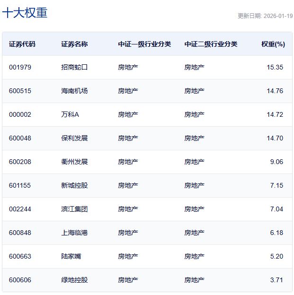Click the 房地产 first-level industry for 万科A
The image size is (294, 295).
tap(128, 114)
